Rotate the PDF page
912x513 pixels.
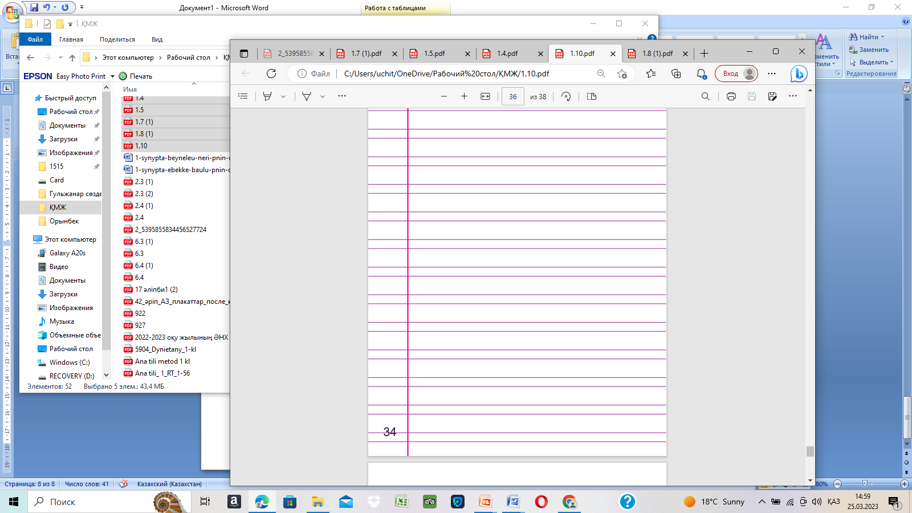[566, 96]
